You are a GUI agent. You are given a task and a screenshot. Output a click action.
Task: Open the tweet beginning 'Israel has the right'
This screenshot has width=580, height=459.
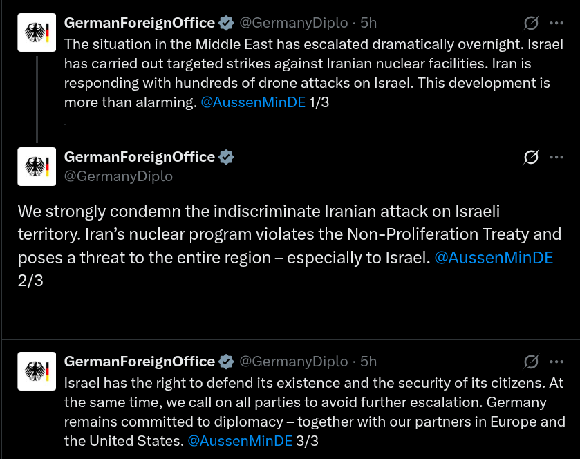(x=311, y=402)
